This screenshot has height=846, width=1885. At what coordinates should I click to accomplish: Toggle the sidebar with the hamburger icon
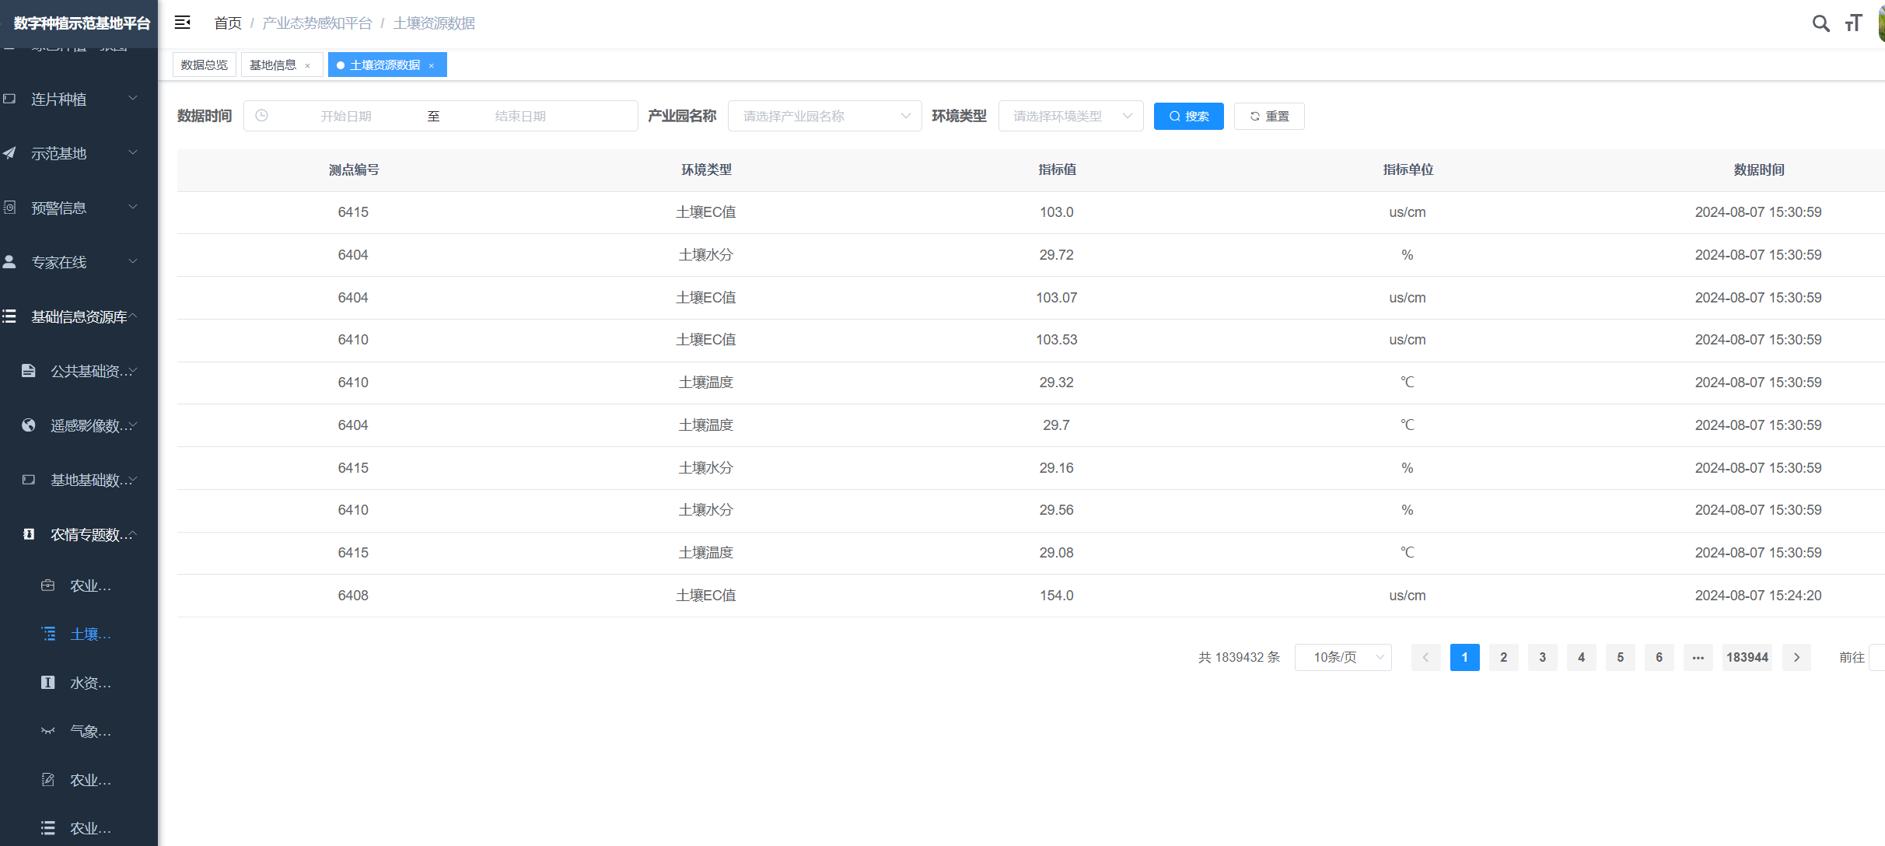[182, 23]
